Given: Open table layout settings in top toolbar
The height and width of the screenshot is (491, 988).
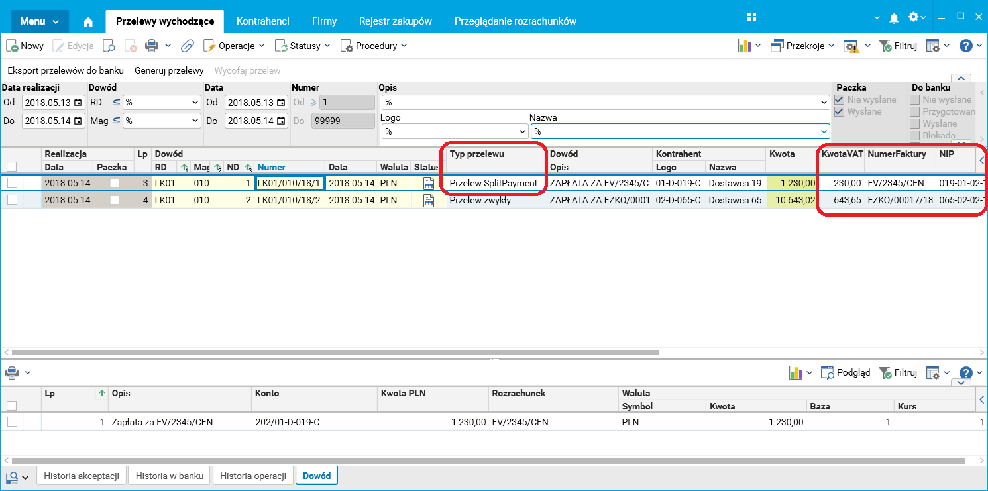Looking at the screenshot, I should click(932, 46).
